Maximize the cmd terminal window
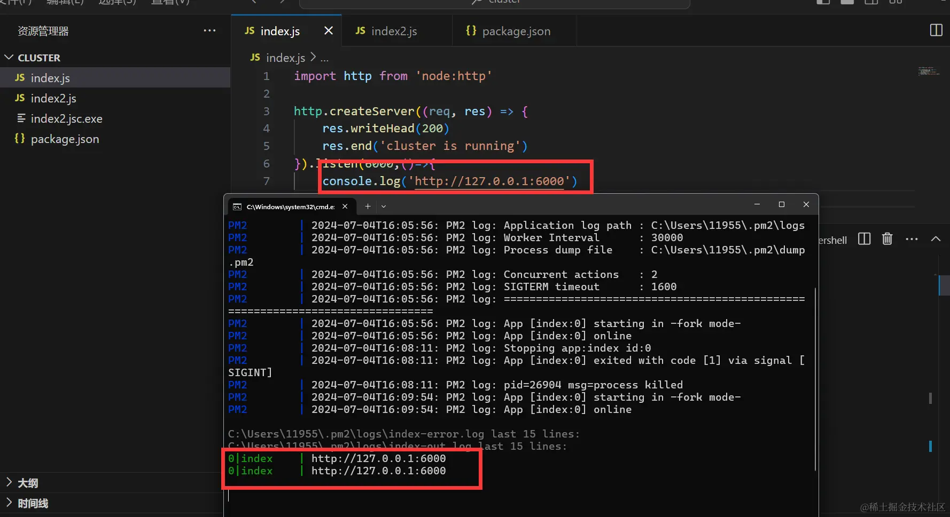This screenshot has width=950, height=517. [781, 204]
